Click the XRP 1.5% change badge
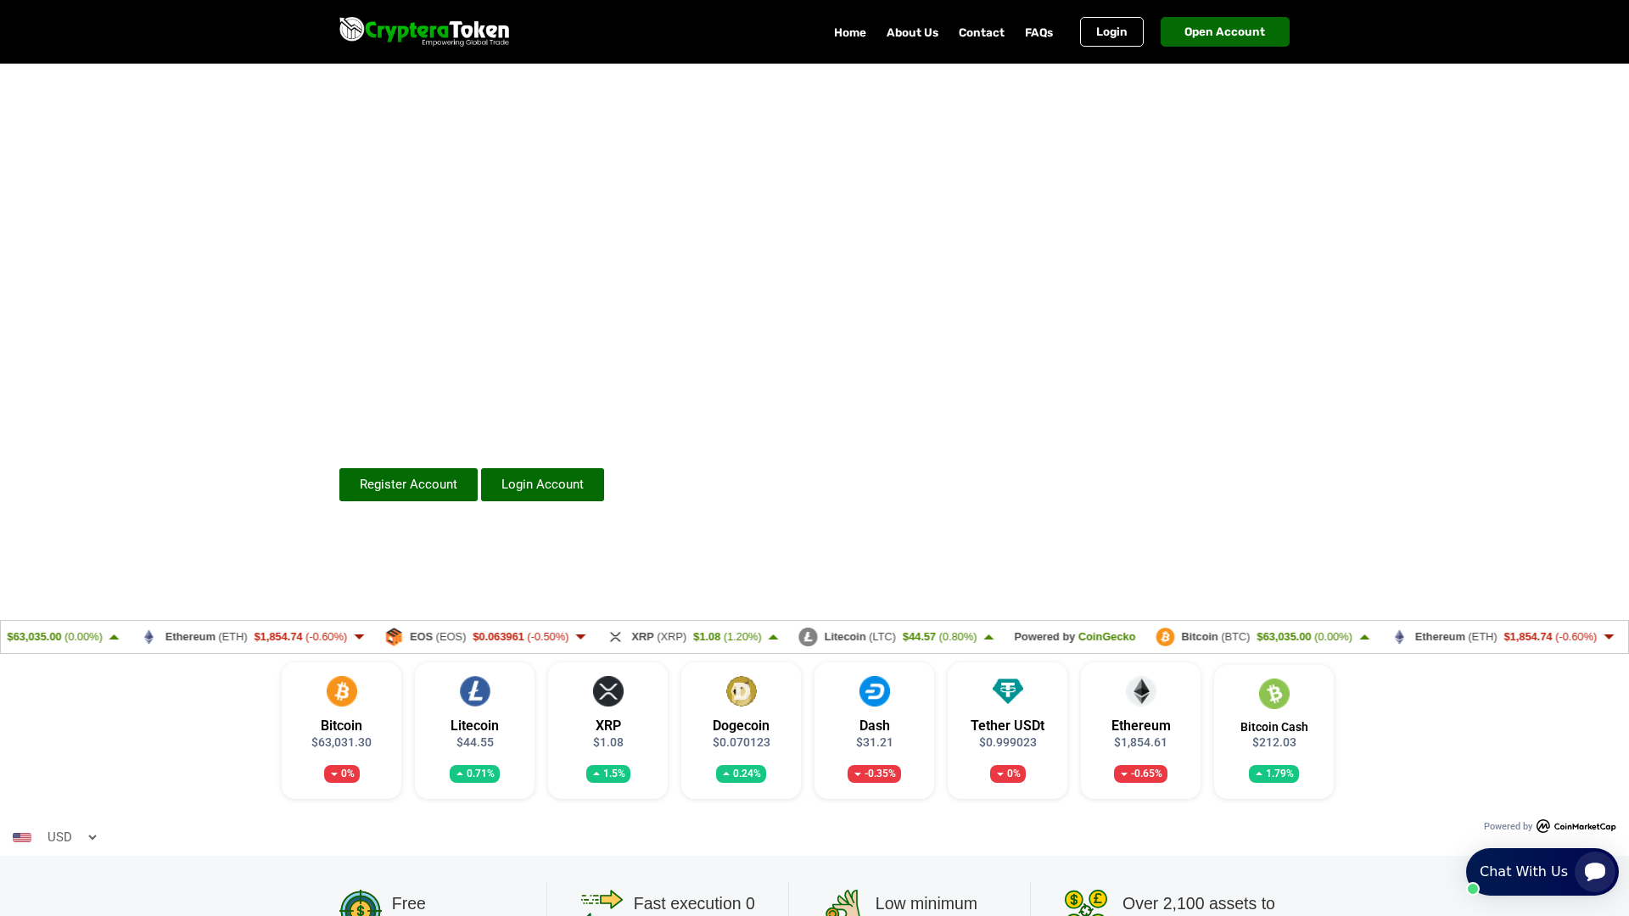The height and width of the screenshot is (916, 1629). coord(608,774)
